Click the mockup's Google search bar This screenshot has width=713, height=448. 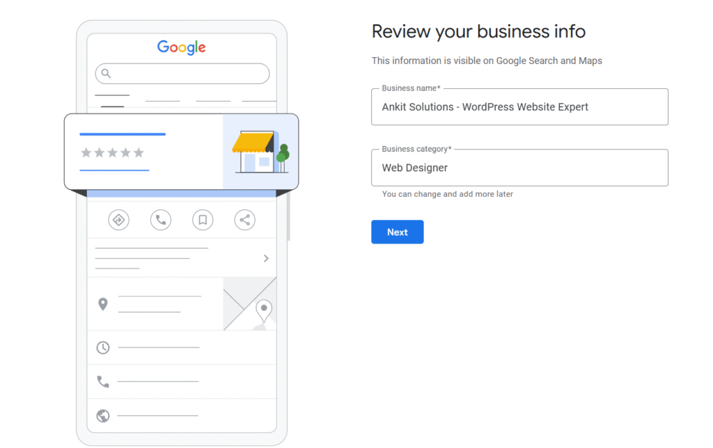[182, 73]
